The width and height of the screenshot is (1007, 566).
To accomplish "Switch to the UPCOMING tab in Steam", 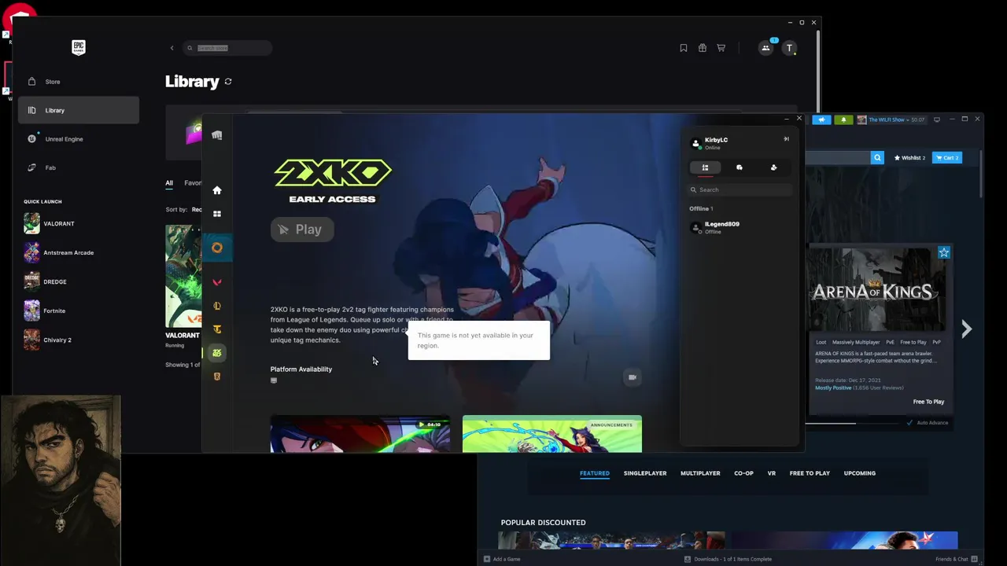I will point(860,473).
